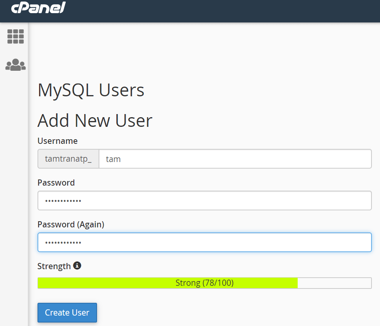Click the green strength meter bar
This screenshot has width=380, height=326.
tap(167, 283)
